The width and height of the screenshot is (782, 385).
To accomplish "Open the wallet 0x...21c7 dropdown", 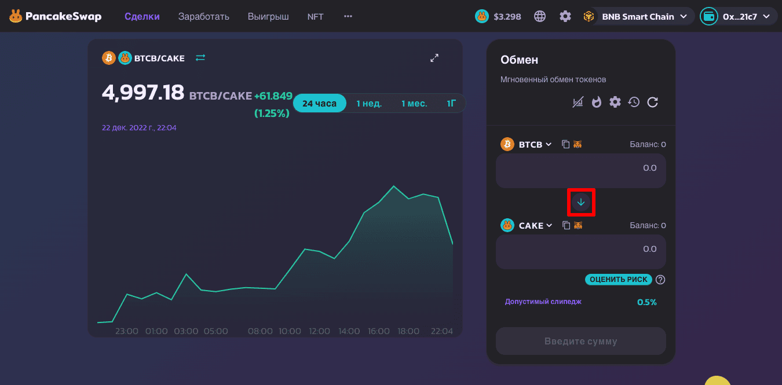I will 739,16.
